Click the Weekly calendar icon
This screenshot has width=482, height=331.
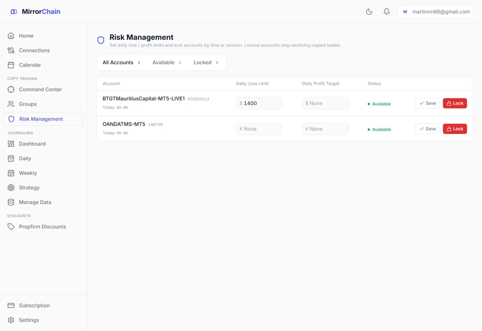tap(11, 173)
